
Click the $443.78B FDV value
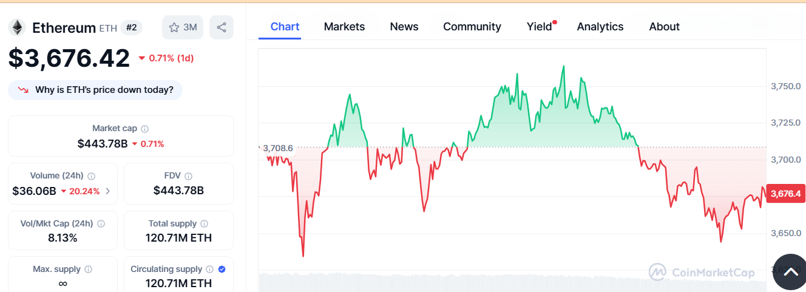click(178, 191)
